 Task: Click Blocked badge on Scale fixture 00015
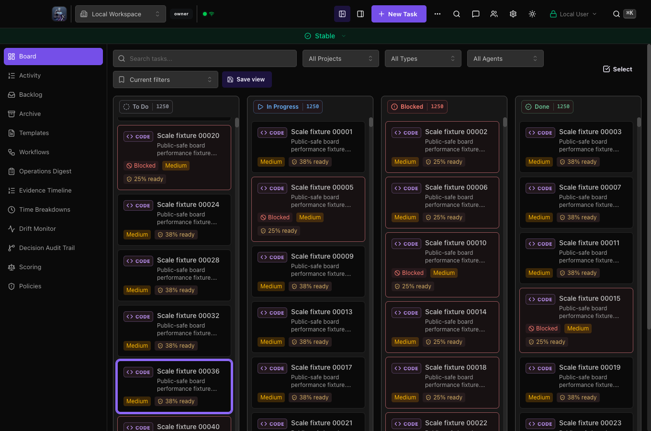[x=543, y=329]
